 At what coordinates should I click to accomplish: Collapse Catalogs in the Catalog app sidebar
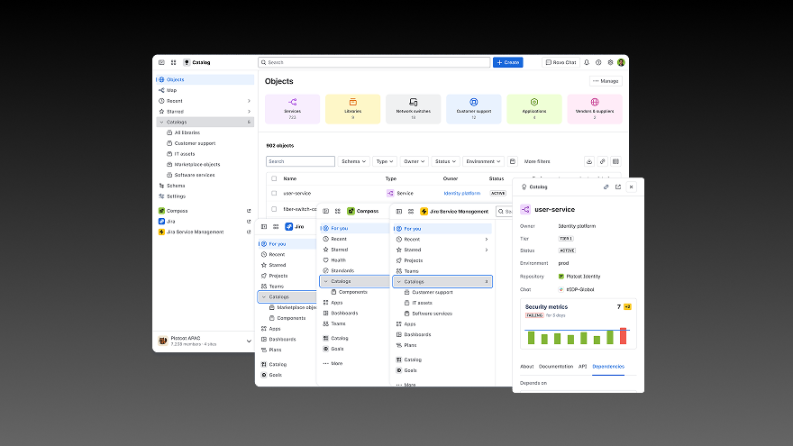(161, 122)
